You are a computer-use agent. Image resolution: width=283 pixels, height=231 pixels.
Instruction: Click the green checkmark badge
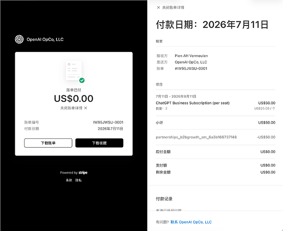[x=82, y=80]
